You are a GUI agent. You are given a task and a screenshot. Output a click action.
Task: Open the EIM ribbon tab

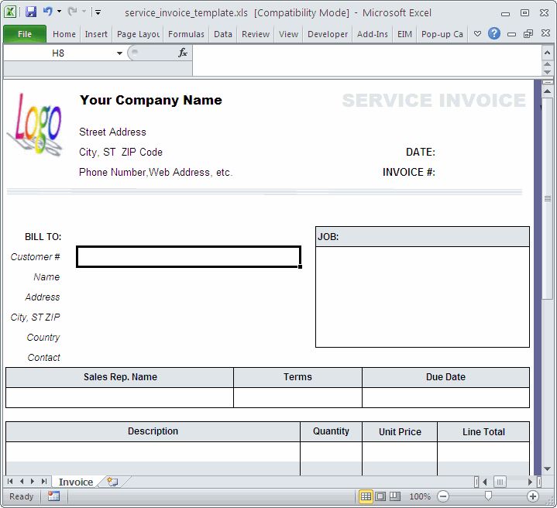pyautogui.click(x=404, y=34)
